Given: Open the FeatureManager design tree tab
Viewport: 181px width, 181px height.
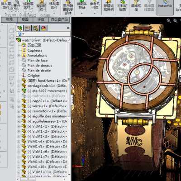Looking at the screenshot, I should tap(20, 28).
